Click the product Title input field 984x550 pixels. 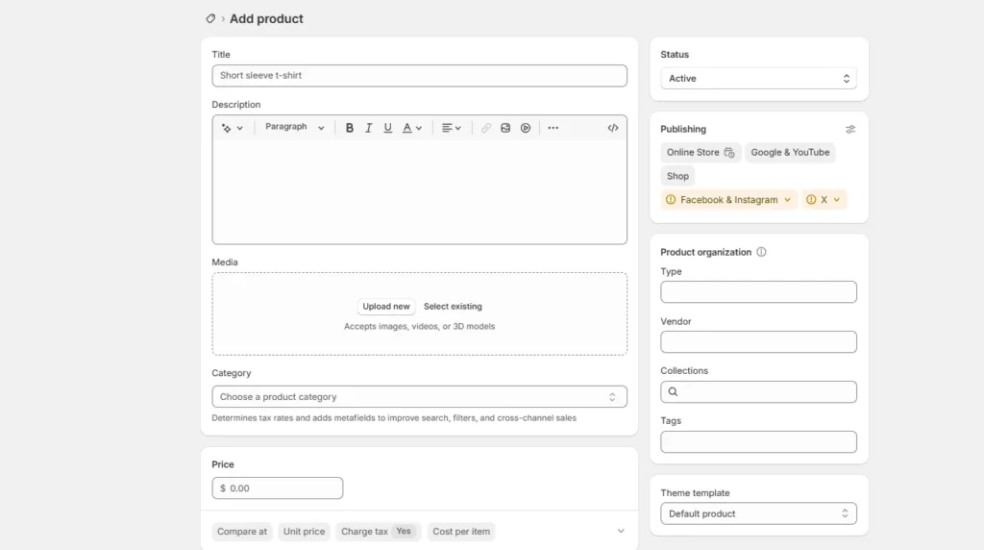tap(419, 76)
